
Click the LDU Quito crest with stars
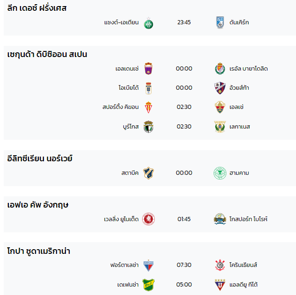(x=220, y=285)
